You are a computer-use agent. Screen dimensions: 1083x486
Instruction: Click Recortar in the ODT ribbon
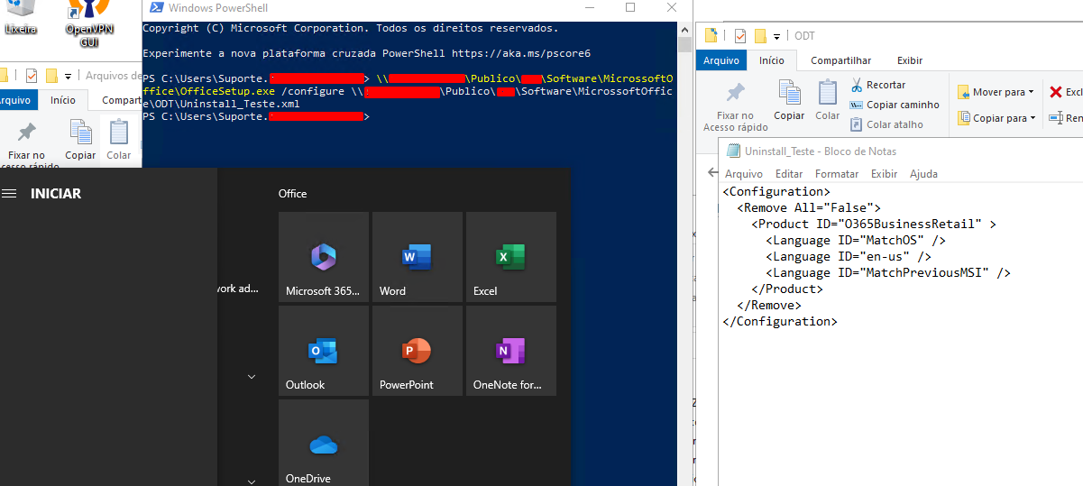pos(877,85)
